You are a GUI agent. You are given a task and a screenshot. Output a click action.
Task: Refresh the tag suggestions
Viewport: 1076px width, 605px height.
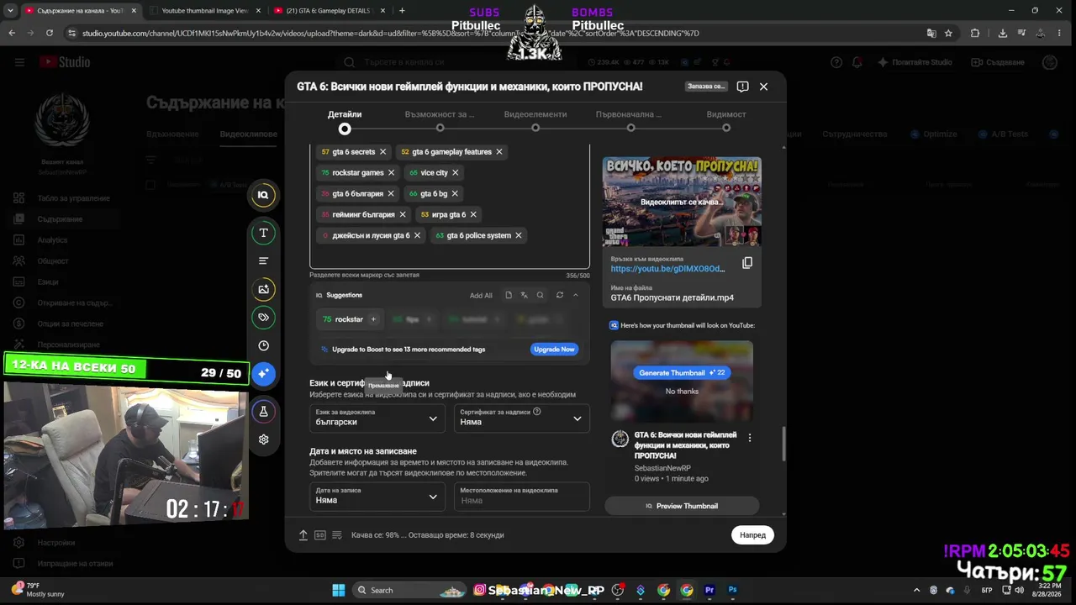(x=559, y=296)
